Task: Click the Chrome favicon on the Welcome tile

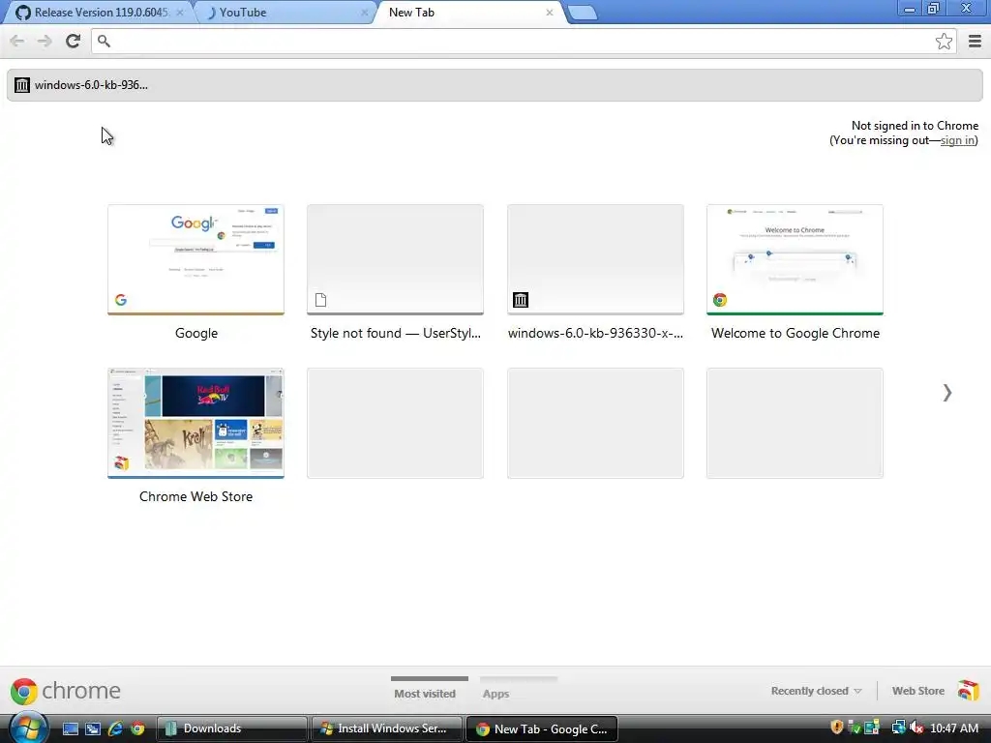Action: [720, 300]
